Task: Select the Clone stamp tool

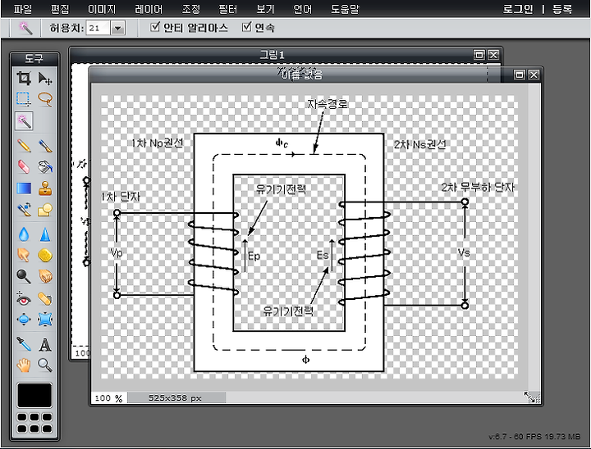Action: point(45,188)
